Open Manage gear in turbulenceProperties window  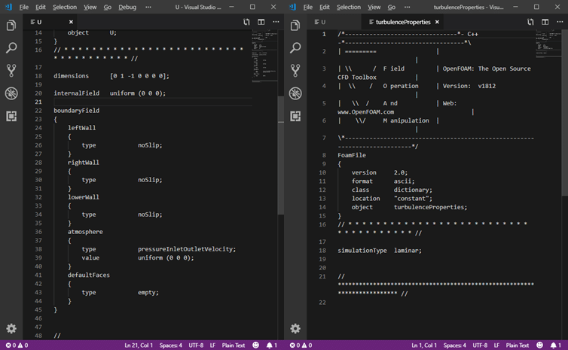pos(295,329)
